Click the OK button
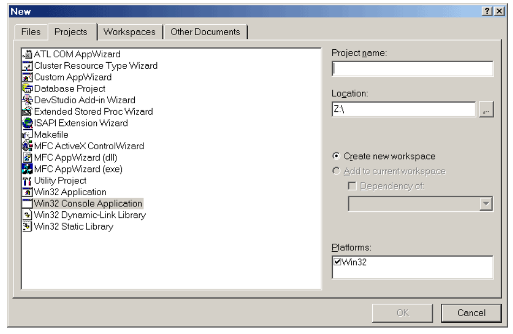 pos(403,313)
